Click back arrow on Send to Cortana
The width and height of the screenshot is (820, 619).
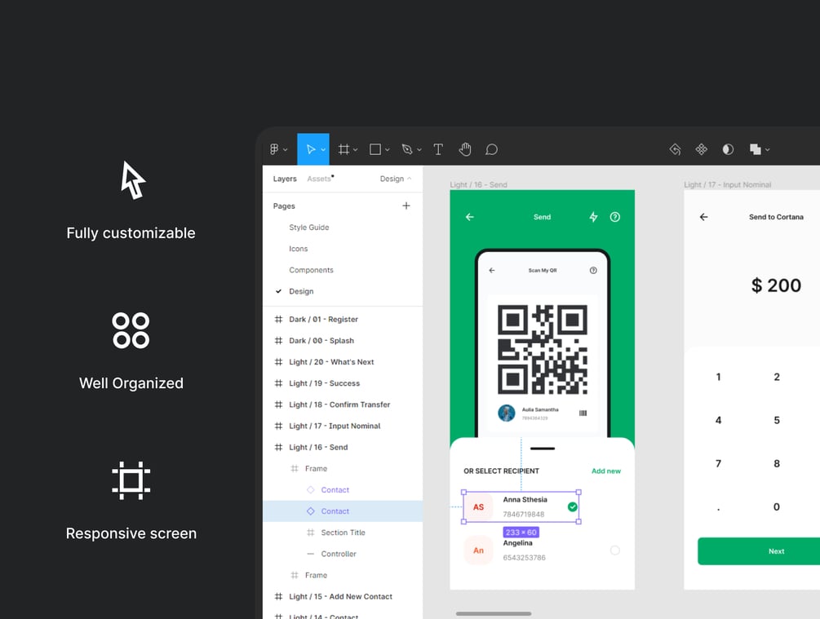point(704,217)
